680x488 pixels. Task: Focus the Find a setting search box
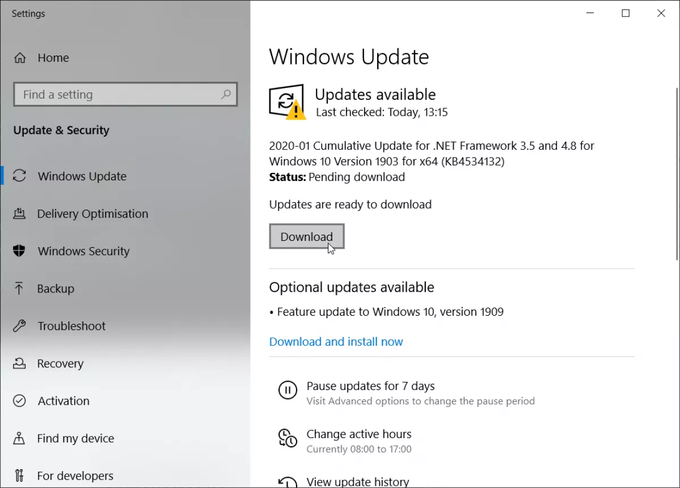click(x=125, y=94)
